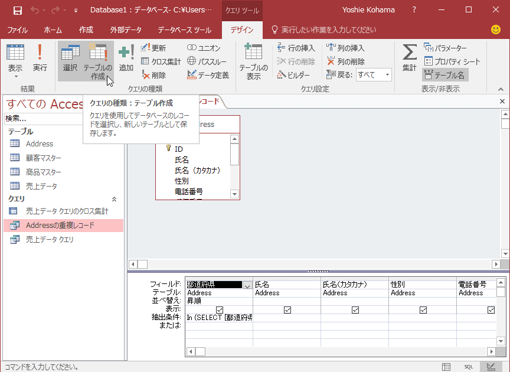Open the 都道府県 field dropdown arrow
This screenshot has height=372, width=510.
pos(247,285)
